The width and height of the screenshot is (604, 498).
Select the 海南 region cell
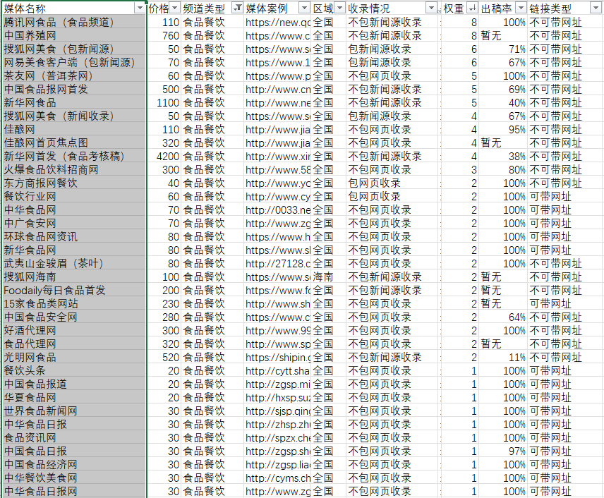(x=328, y=277)
